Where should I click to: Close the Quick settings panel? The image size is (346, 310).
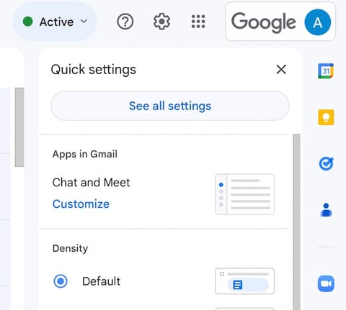[281, 70]
